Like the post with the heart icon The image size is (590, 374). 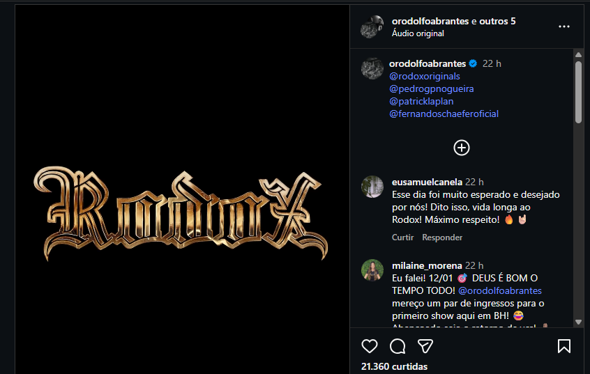coord(369,346)
